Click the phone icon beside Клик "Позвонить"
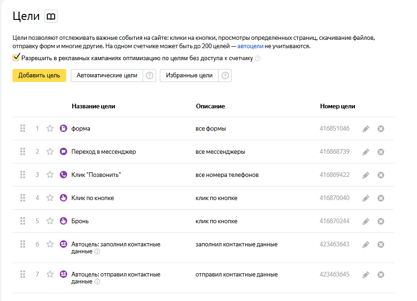The width and height of the screenshot is (417, 301). (63, 175)
